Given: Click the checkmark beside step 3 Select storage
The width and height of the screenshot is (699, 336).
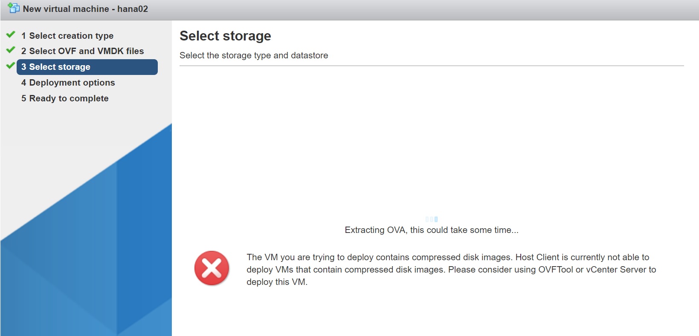Looking at the screenshot, I should click(x=11, y=66).
